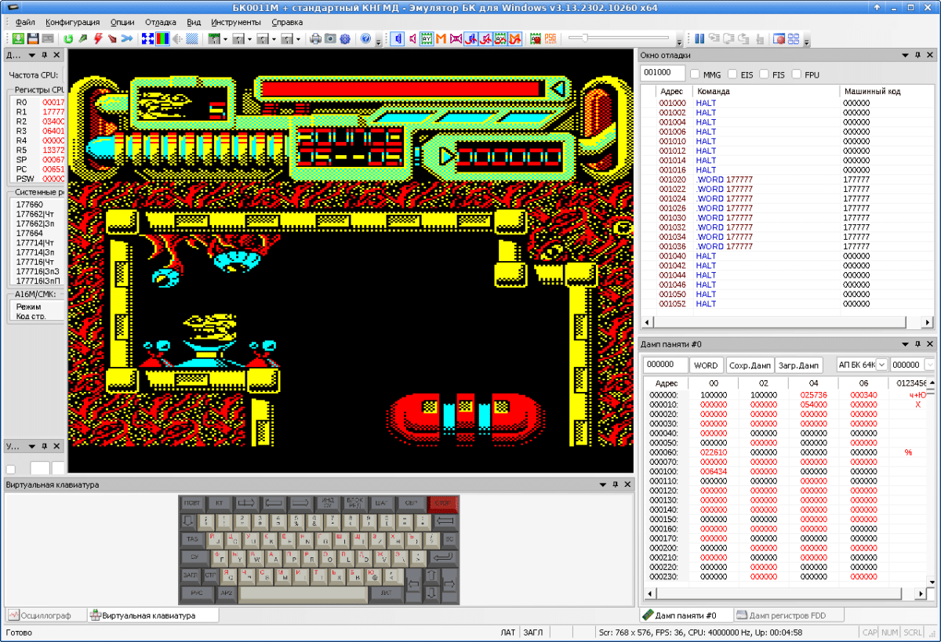
Task: Click the orange M icon
Action: point(441,38)
